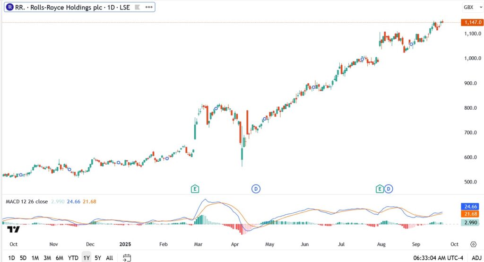Viewport: 484px width, 262px height.
Task: Click the Aug time axis label
Action: pos(381,244)
